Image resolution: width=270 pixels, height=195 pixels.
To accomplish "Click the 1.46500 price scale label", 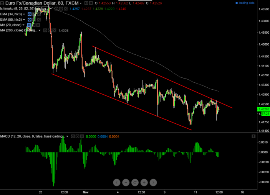I will (x=264, y=9).
